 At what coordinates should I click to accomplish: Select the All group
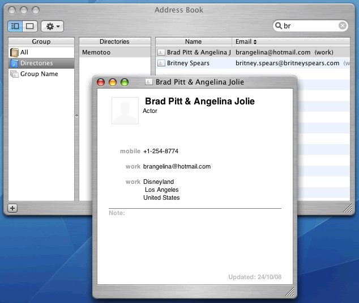tap(24, 52)
